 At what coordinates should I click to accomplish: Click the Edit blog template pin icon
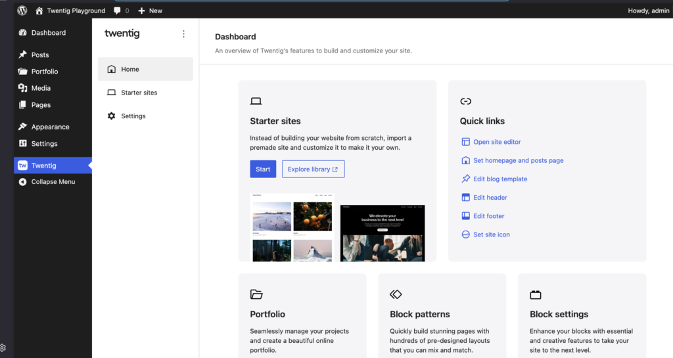466,179
